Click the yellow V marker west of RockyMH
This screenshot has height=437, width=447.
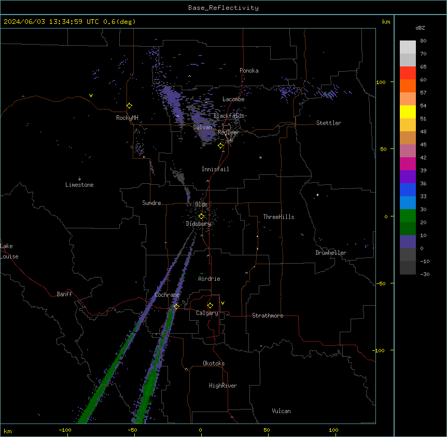[91, 95]
